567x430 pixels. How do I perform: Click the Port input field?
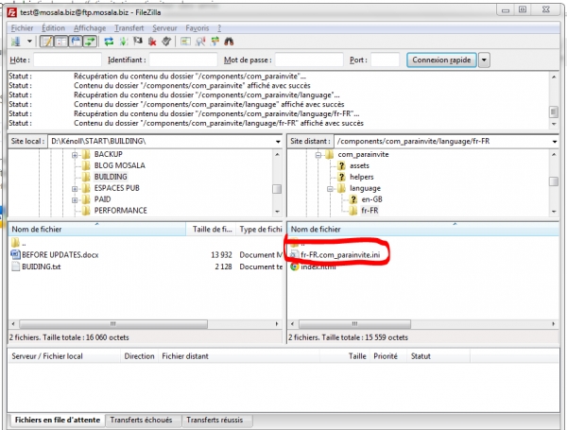click(386, 60)
